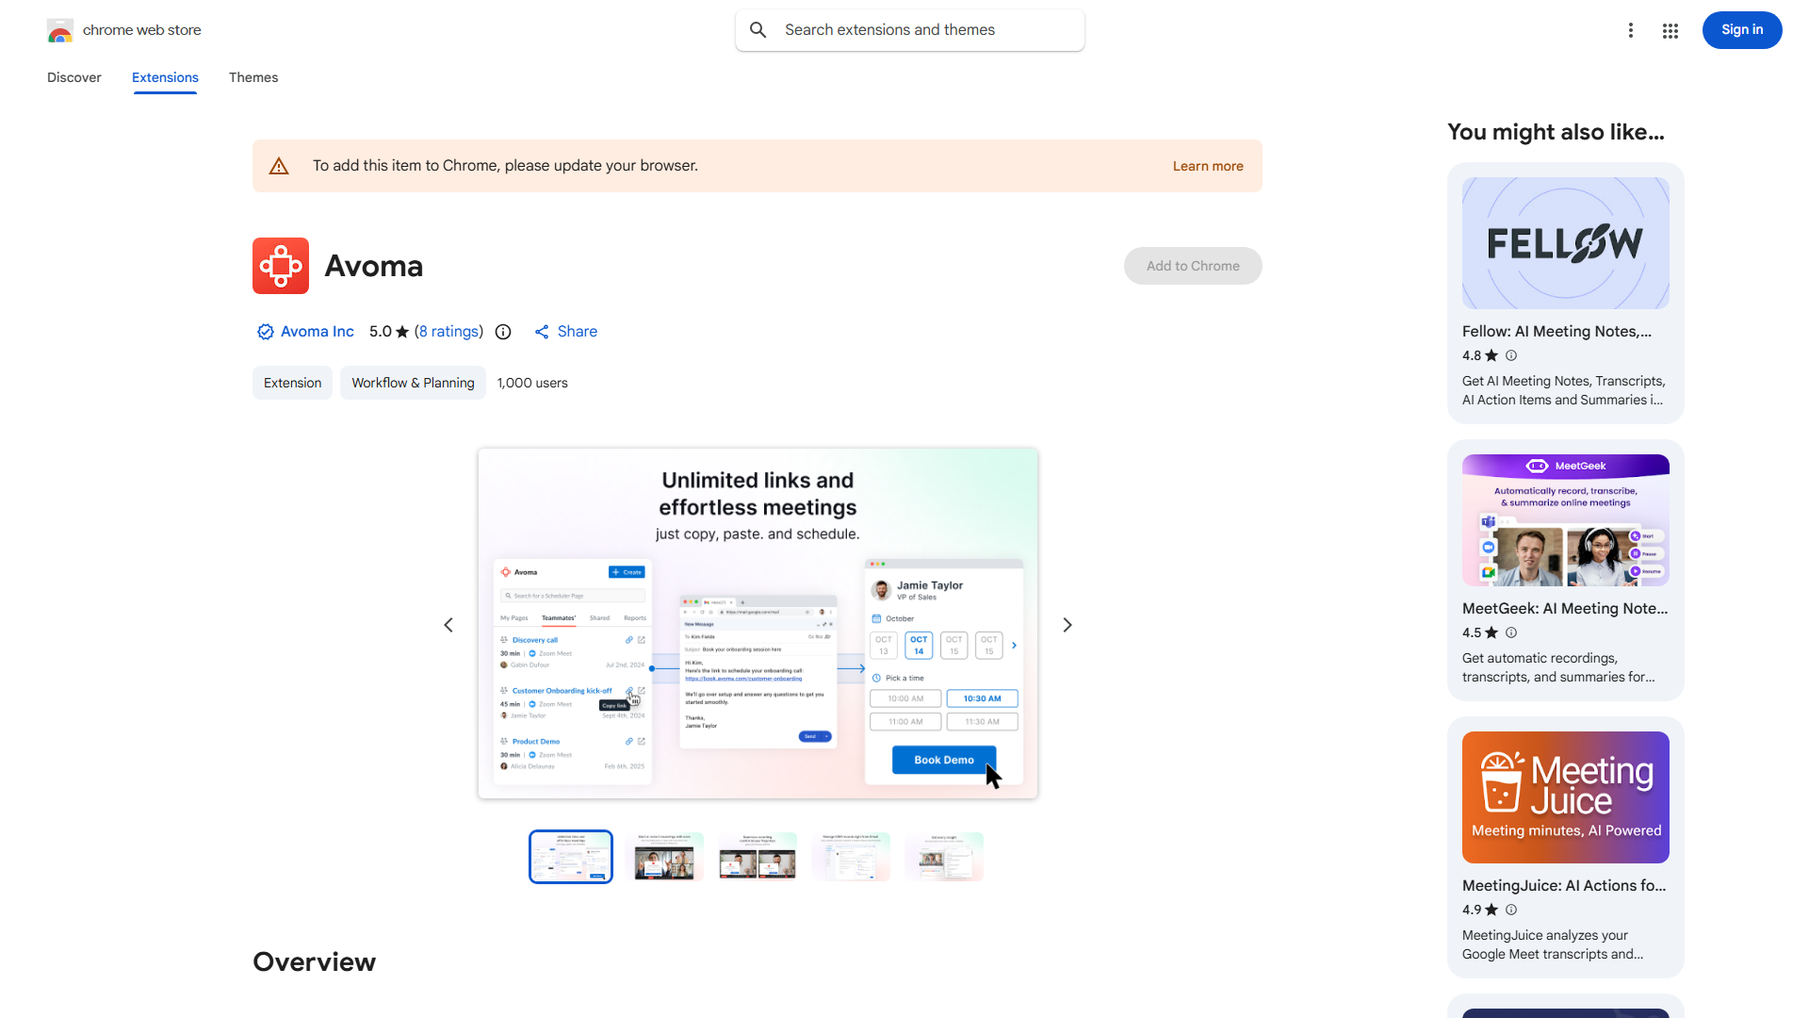Show the previous screenshot with the left chevron
The image size is (1809, 1018).
[x=448, y=625]
